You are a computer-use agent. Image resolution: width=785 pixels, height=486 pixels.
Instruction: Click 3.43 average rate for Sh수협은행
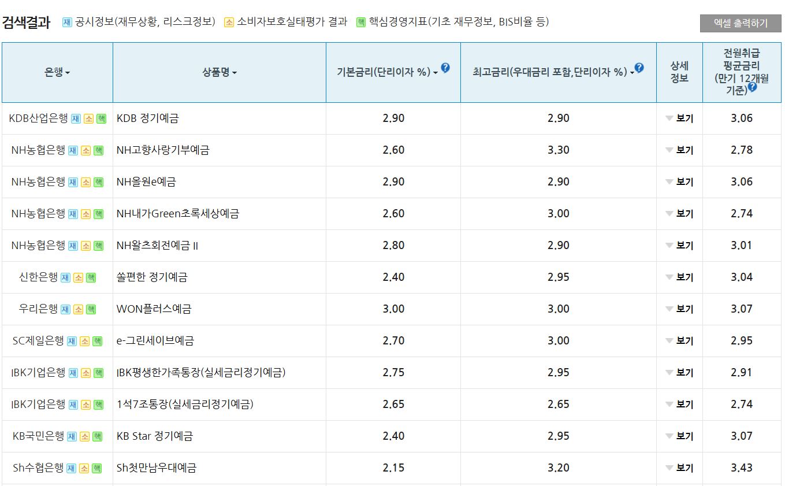pyautogui.click(x=742, y=468)
